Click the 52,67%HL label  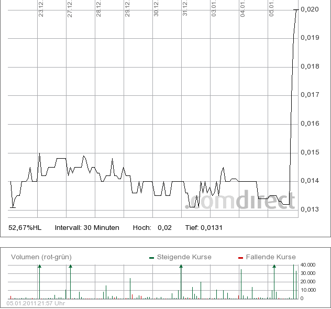25,227
